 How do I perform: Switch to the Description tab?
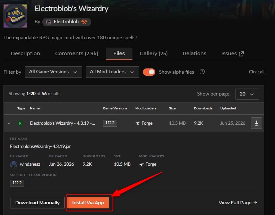25,53
